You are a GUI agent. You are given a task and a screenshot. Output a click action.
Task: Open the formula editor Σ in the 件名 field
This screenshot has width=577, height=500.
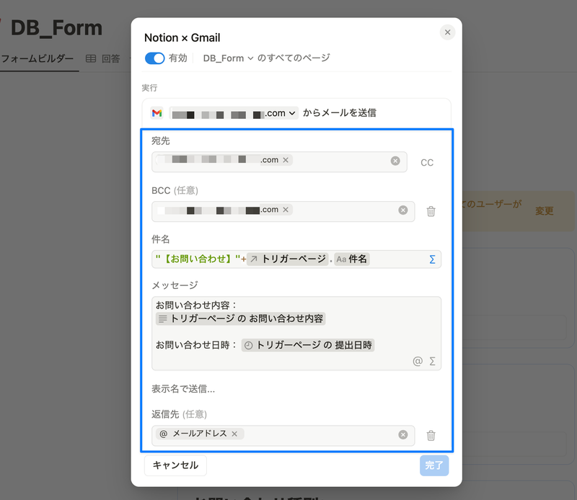point(434,259)
